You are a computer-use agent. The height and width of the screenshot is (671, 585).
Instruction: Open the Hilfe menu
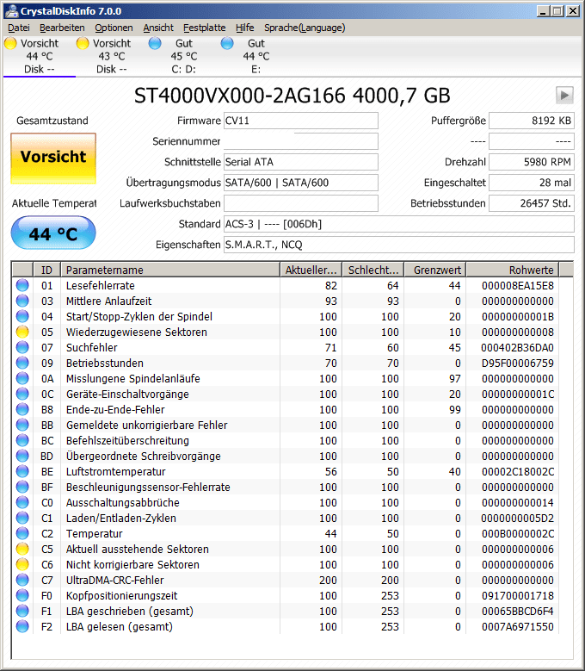[x=244, y=28]
